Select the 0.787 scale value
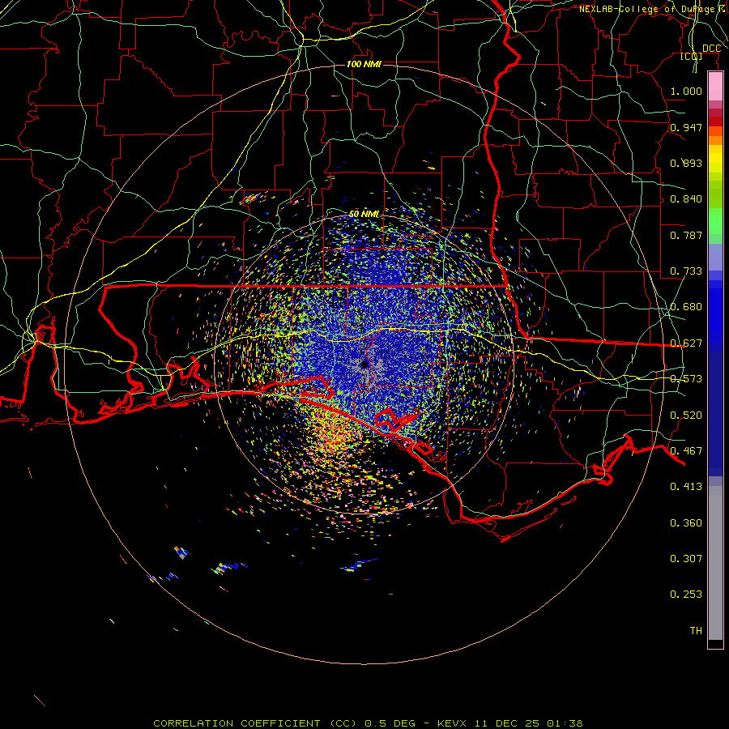The width and height of the screenshot is (729, 729). pyautogui.click(x=686, y=235)
